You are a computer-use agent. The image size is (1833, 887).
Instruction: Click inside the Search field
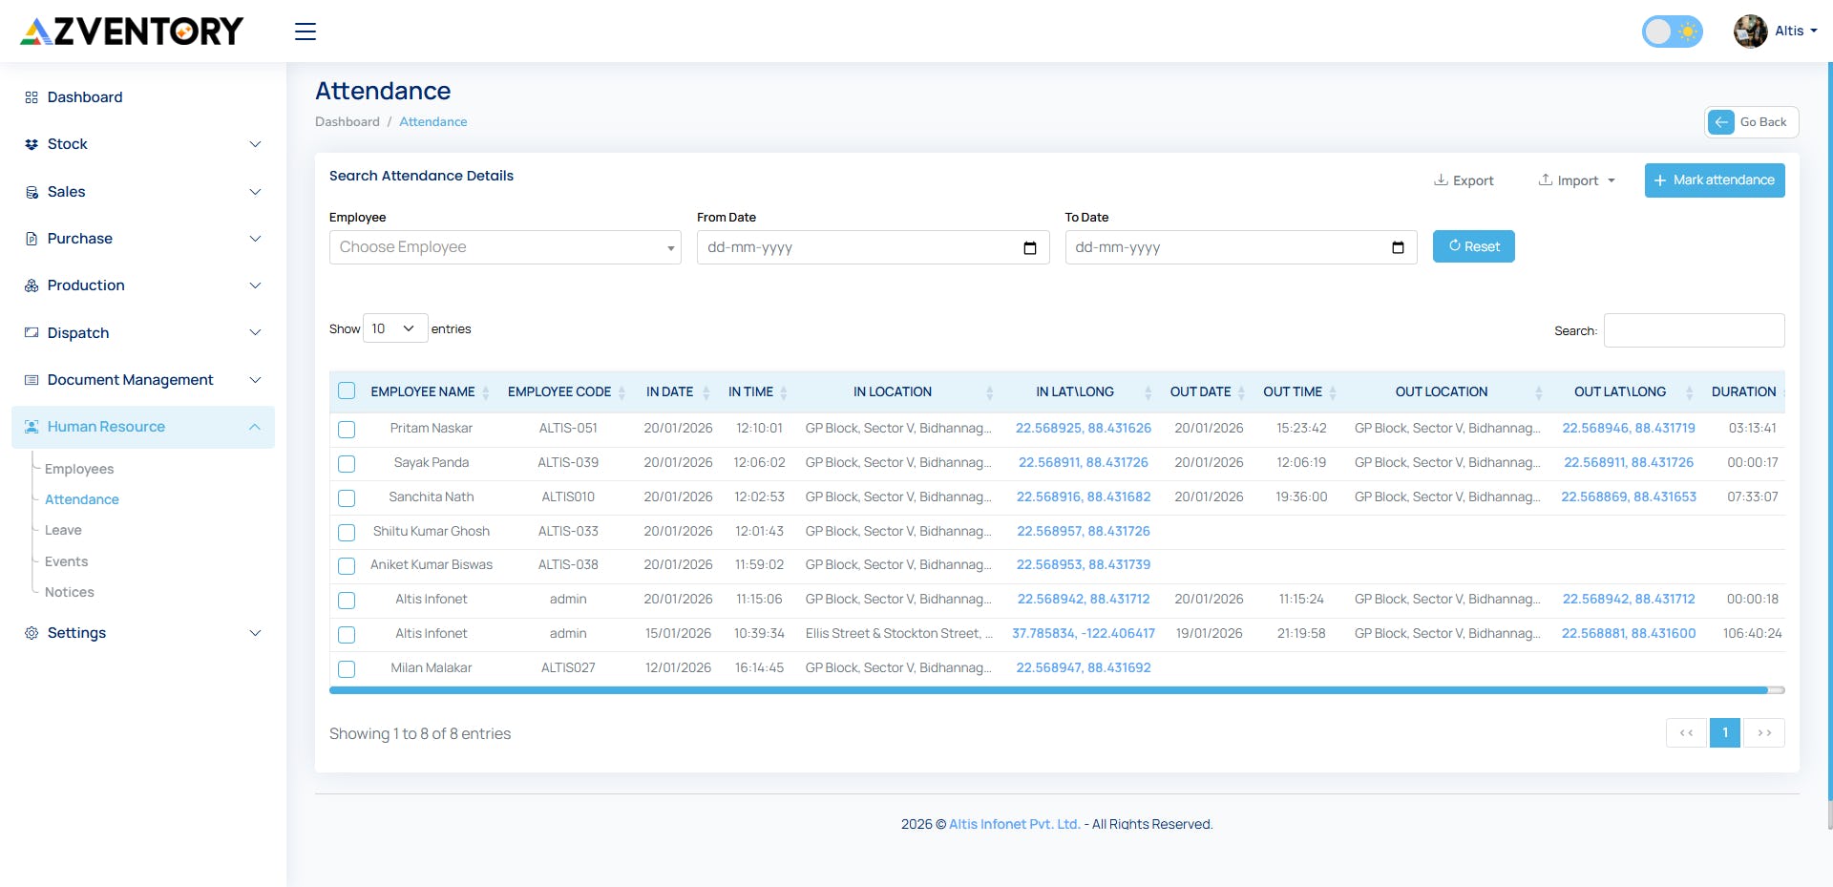click(x=1693, y=329)
